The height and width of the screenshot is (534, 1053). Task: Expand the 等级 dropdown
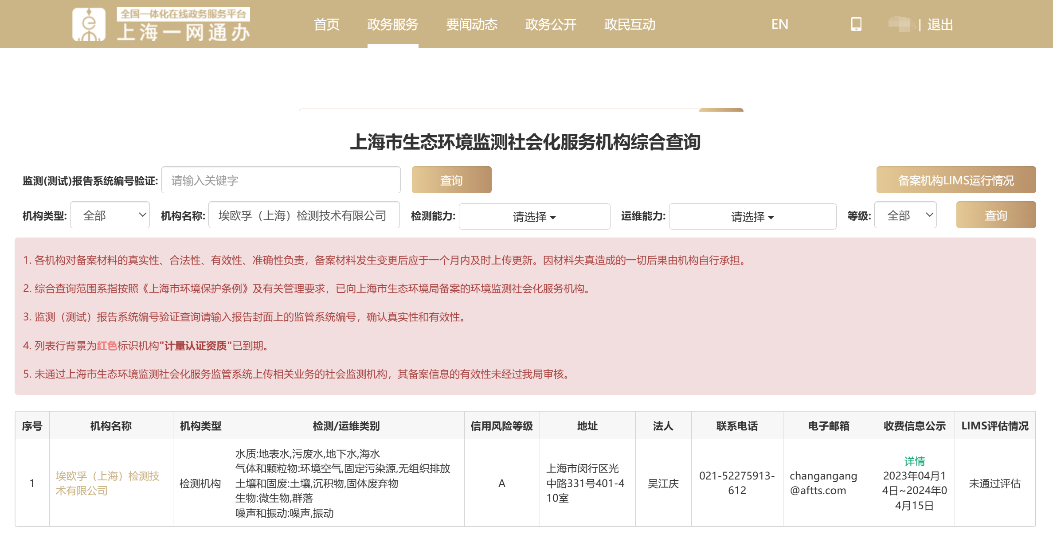[x=905, y=215]
